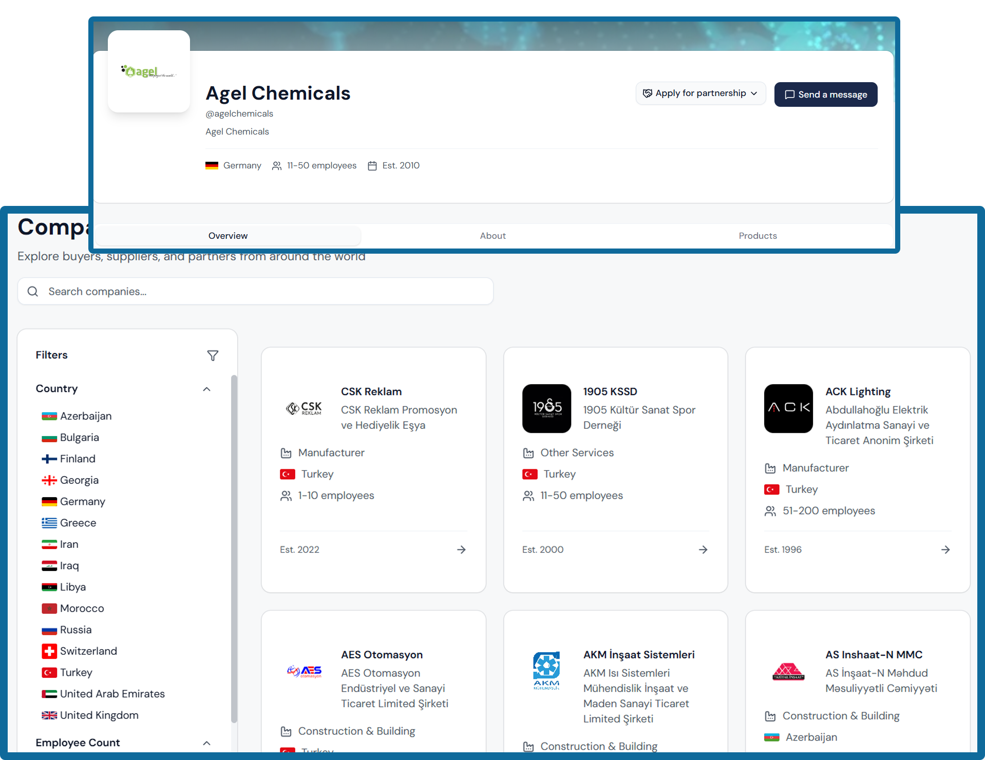
Task: Click CSK Reklam employees icon
Action: tap(286, 496)
